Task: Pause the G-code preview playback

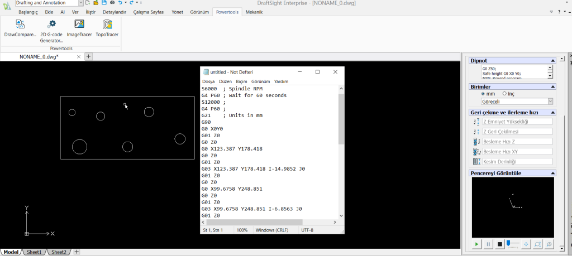Action: (488, 244)
